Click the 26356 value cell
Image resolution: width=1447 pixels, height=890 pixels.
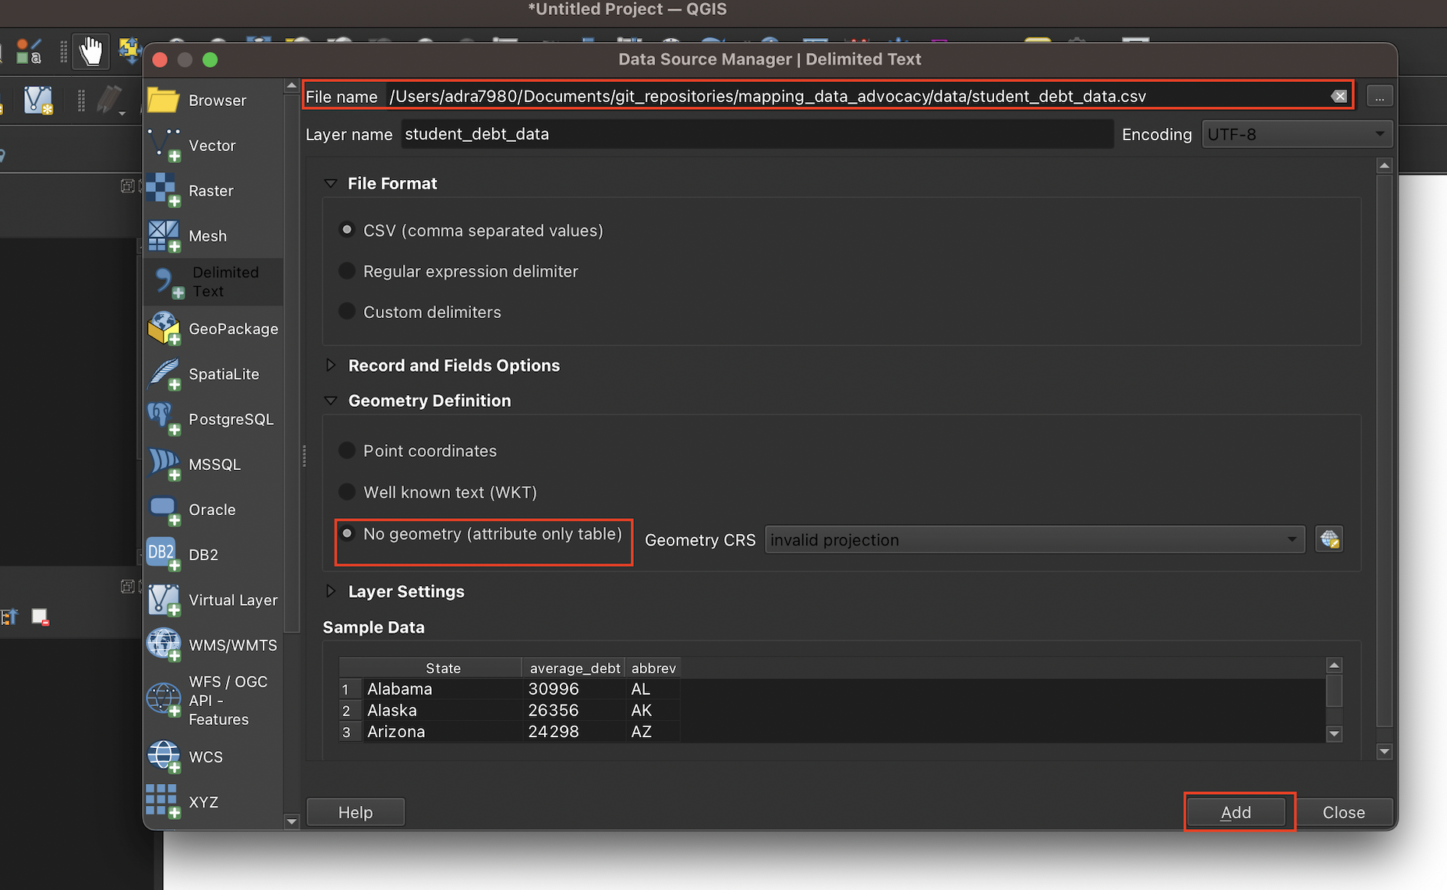click(575, 710)
